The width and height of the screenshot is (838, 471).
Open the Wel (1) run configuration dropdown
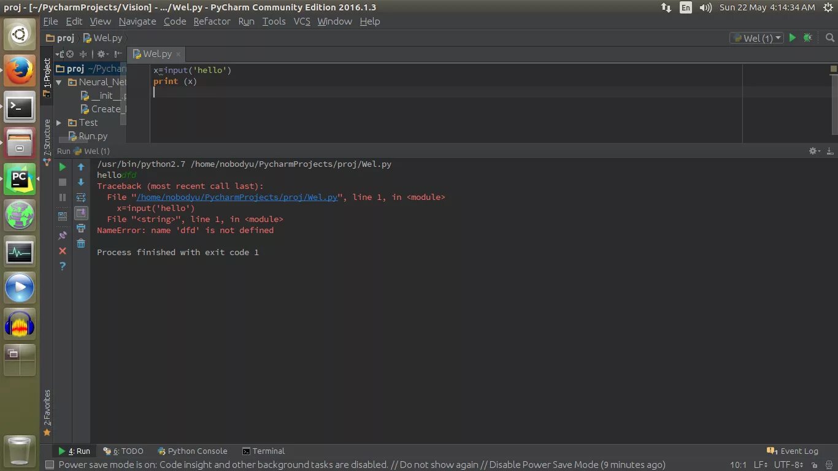click(x=757, y=38)
